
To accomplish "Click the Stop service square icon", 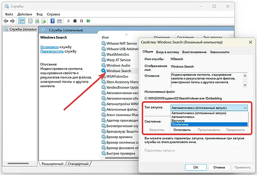I will [75, 21].
